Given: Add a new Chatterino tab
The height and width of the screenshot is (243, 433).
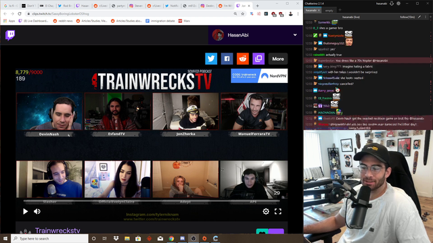Looking at the screenshot, I should pyautogui.click(x=340, y=10).
